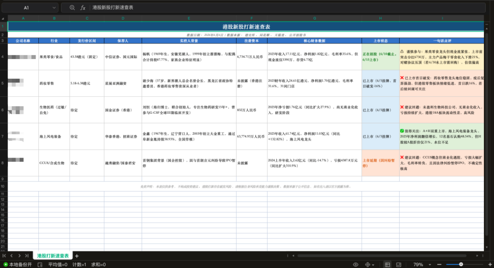Viewport: 494px width, 268px height.
Task: Jump to the first sheet tab
Action: 4,256
